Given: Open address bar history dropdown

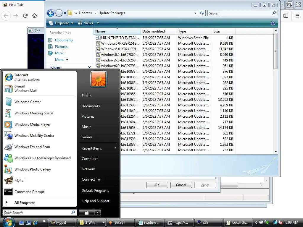Looking at the screenshot, I should click(x=195, y=13).
